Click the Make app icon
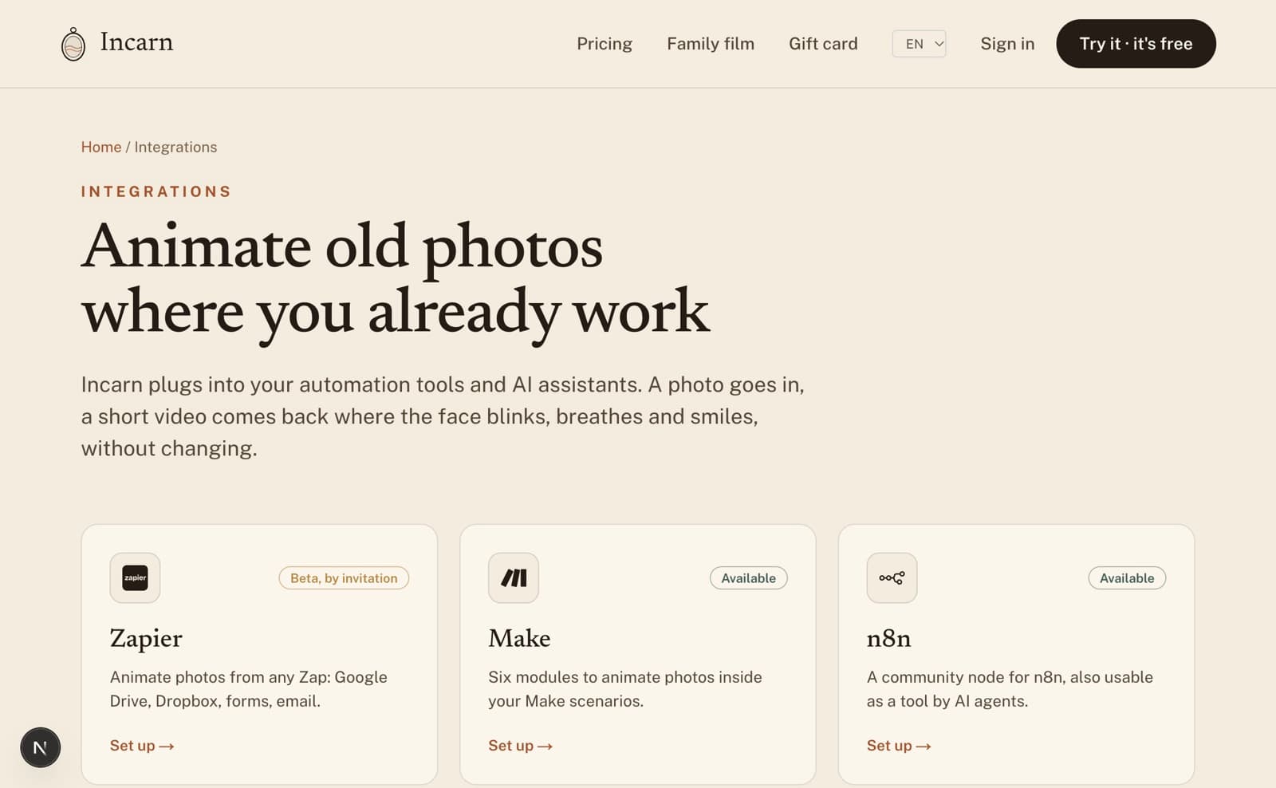This screenshot has height=788, width=1276. click(514, 577)
